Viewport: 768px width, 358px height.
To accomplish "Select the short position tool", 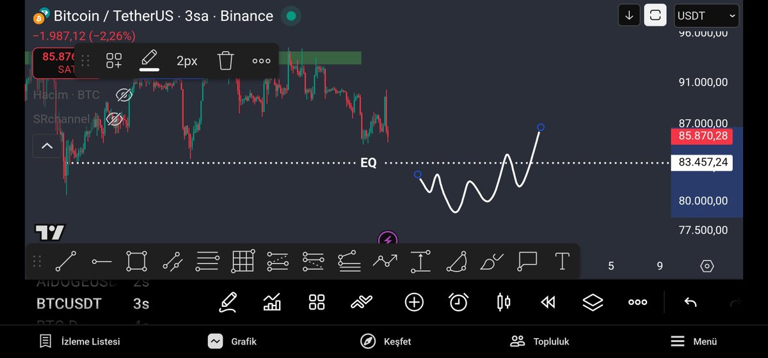I will click(x=313, y=261).
